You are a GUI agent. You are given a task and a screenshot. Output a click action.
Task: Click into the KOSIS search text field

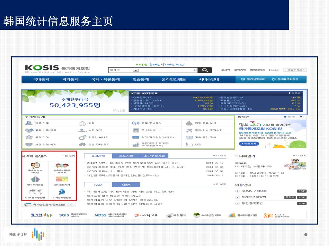[x=165, y=70]
